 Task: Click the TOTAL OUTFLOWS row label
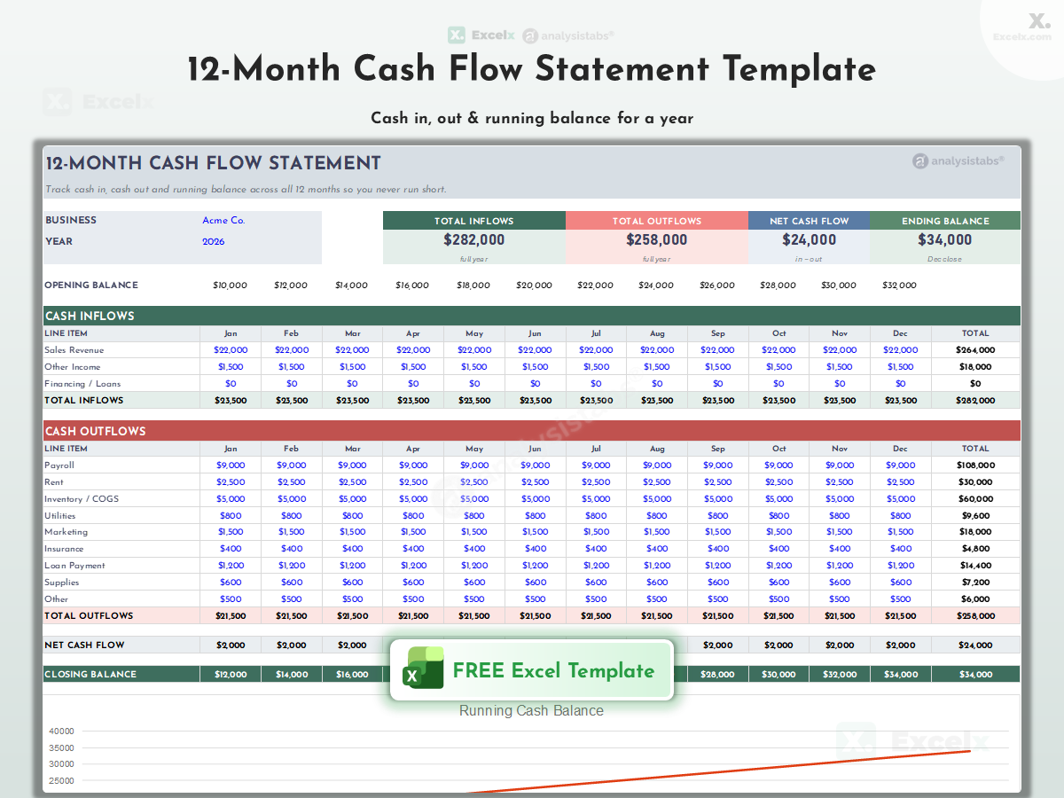[90, 615]
